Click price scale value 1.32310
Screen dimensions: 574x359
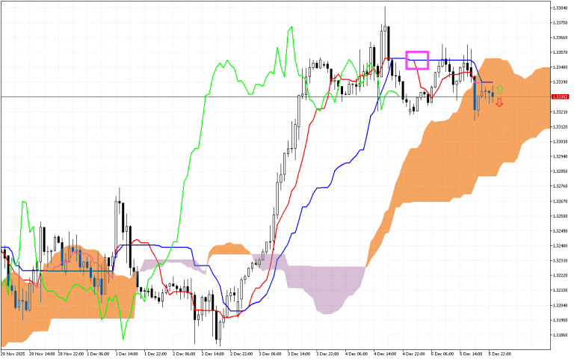point(560,260)
